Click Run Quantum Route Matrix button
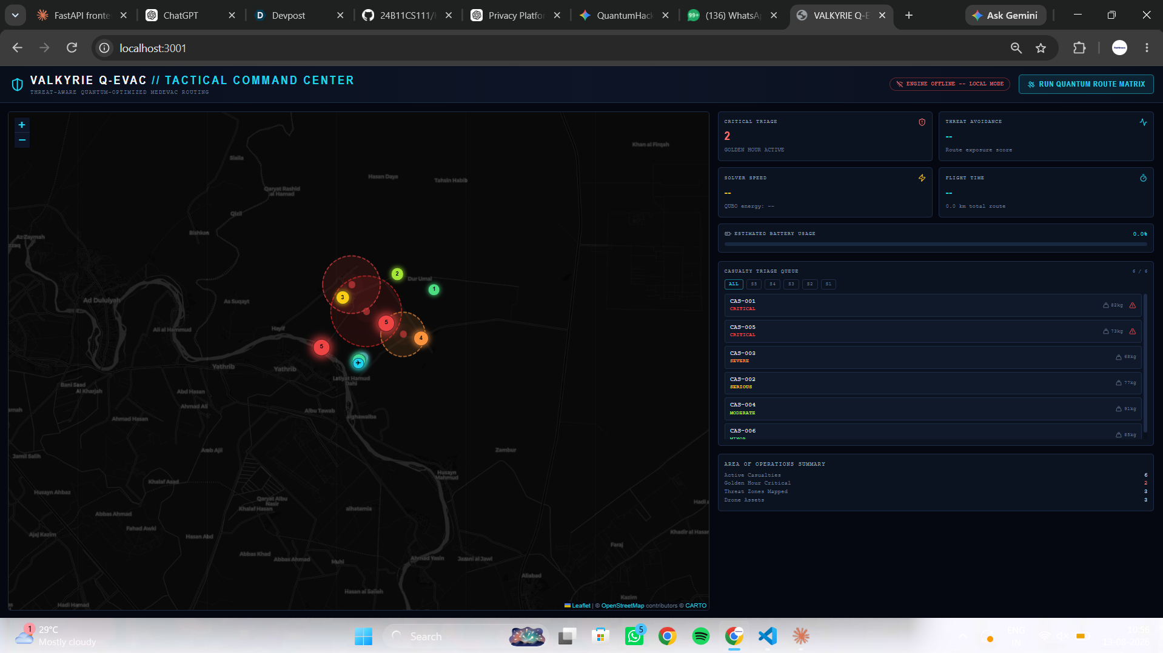Image resolution: width=1163 pixels, height=653 pixels. click(x=1086, y=84)
